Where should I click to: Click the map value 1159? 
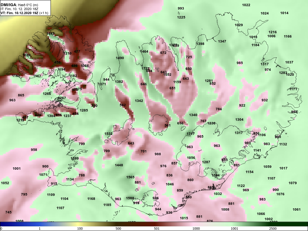(x=177, y=82)
